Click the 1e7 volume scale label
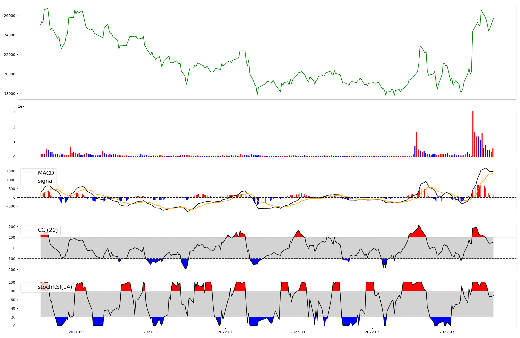520x338 pixels. click(x=21, y=106)
